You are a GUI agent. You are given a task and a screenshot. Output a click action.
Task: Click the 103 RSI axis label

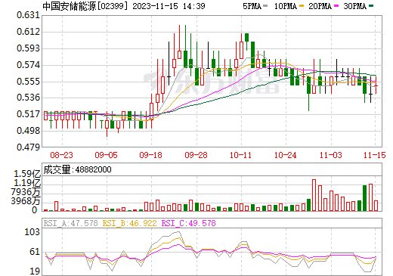(32, 232)
